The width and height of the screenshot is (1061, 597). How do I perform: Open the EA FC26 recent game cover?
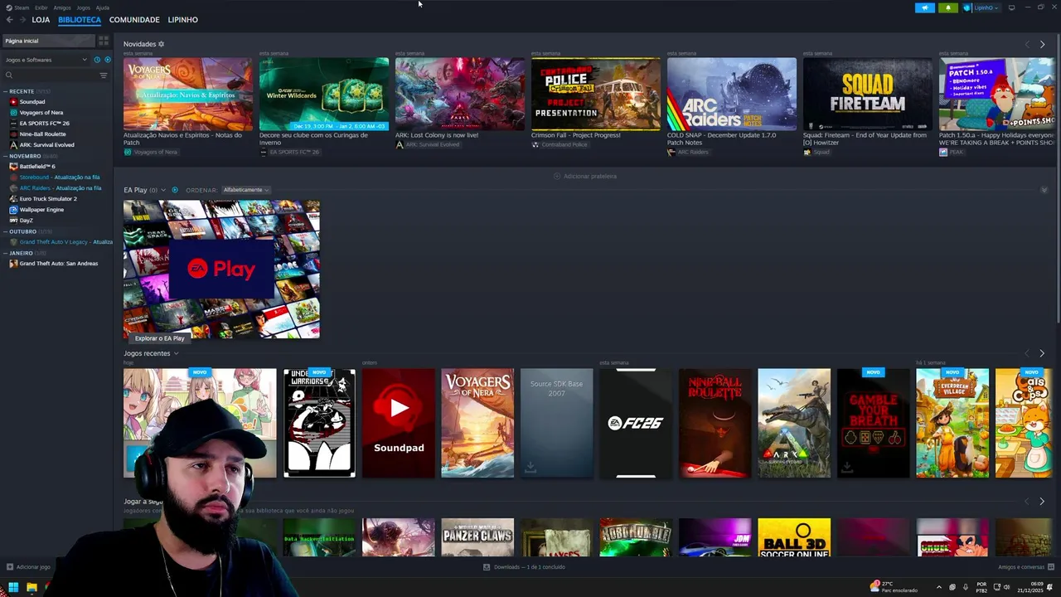(x=636, y=423)
